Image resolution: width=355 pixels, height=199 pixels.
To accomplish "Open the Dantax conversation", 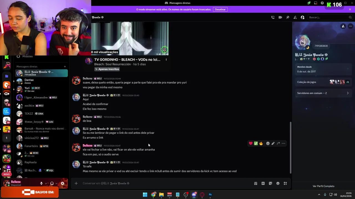I will coord(41,81).
